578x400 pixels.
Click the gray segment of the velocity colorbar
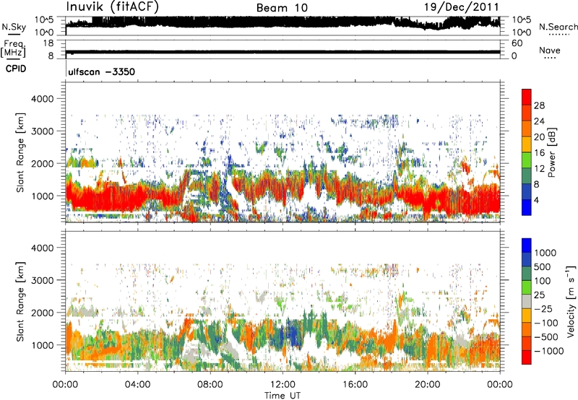point(527,302)
